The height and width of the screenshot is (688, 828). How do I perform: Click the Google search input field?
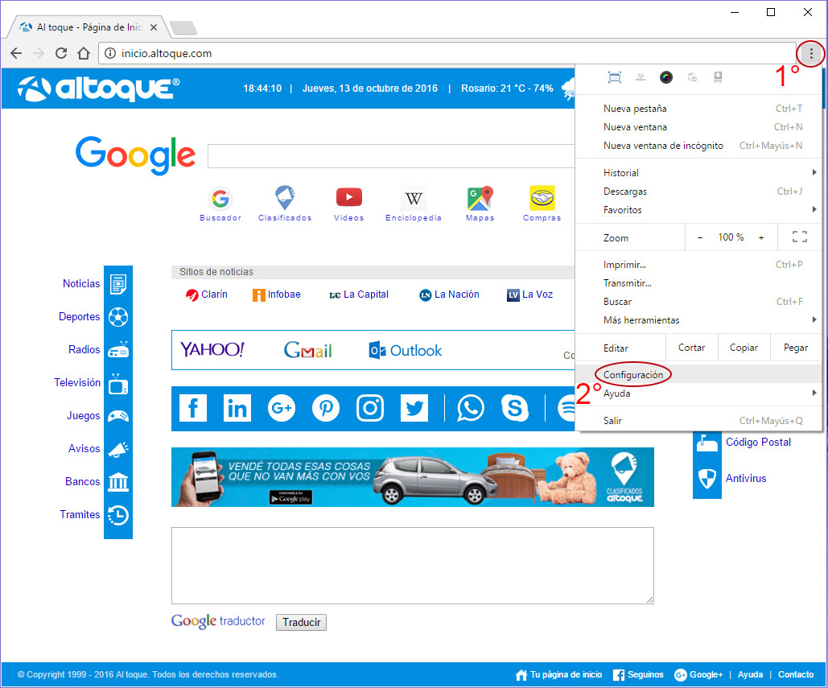tap(391, 156)
